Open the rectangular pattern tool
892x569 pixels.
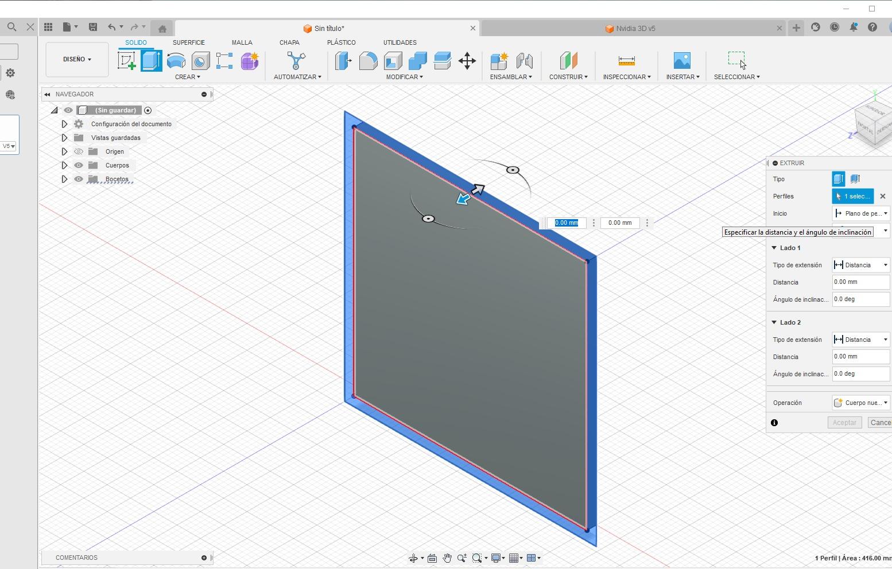pos(224,61)
